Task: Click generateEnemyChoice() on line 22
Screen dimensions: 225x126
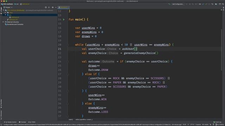Action: tap(141, 53)
